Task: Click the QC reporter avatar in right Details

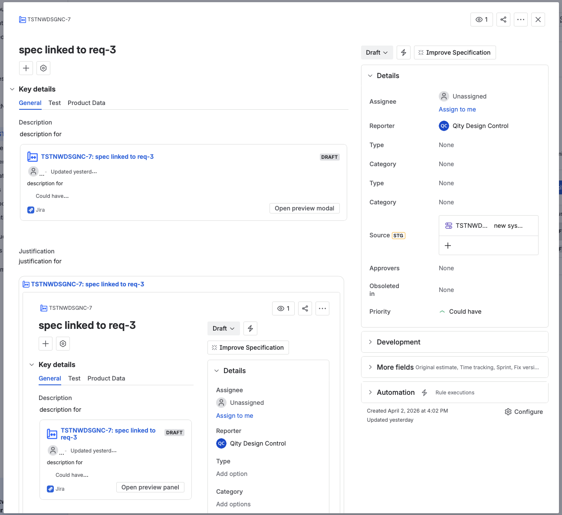Action: tap(444, 126)
